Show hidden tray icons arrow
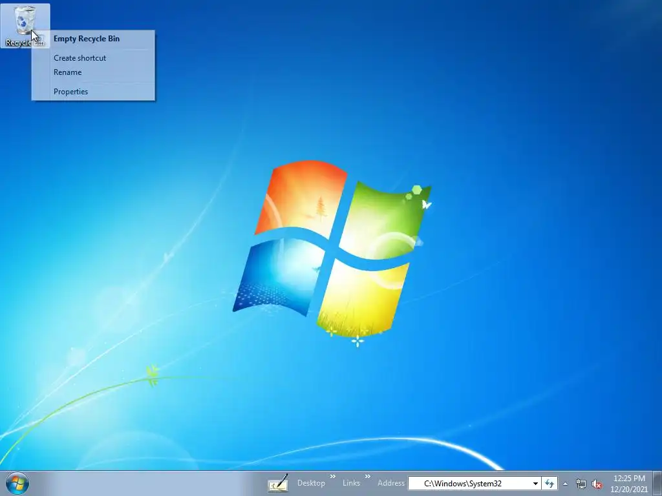Viewport: 662px width, 496px height. coord(565,484)
